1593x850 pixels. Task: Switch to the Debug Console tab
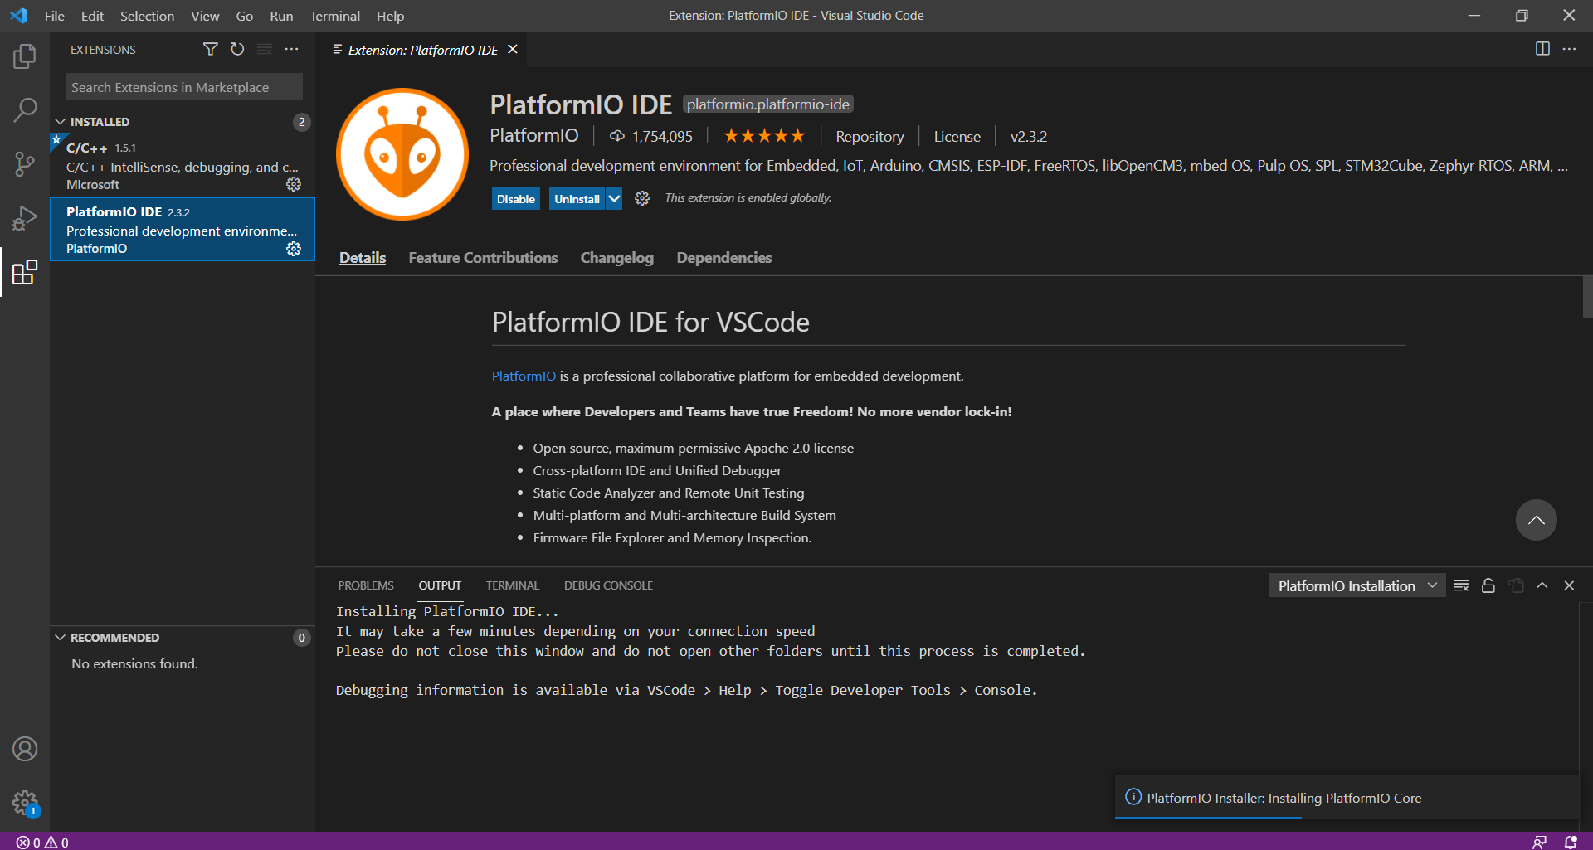(x=608, y=585)
